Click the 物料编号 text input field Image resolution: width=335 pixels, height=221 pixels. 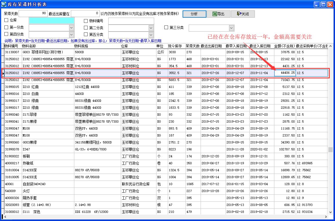click(x=131, y=21)
